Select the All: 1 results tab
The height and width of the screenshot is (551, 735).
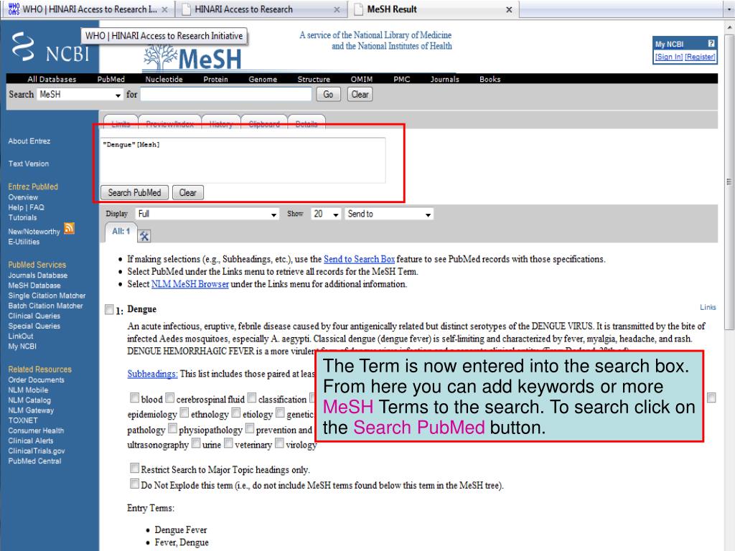pyautogui.click(x=121, y=232)
